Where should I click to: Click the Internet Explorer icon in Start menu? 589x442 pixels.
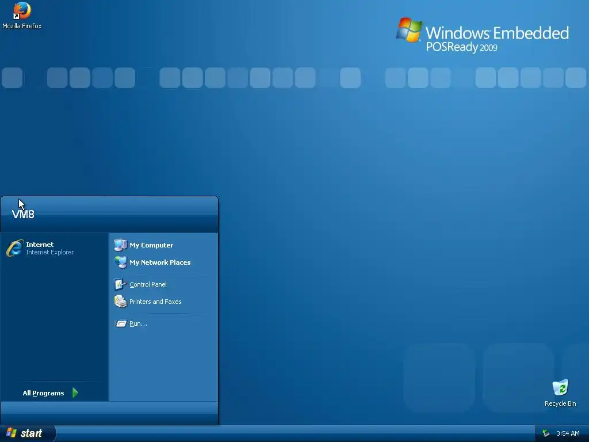[14, 248]
